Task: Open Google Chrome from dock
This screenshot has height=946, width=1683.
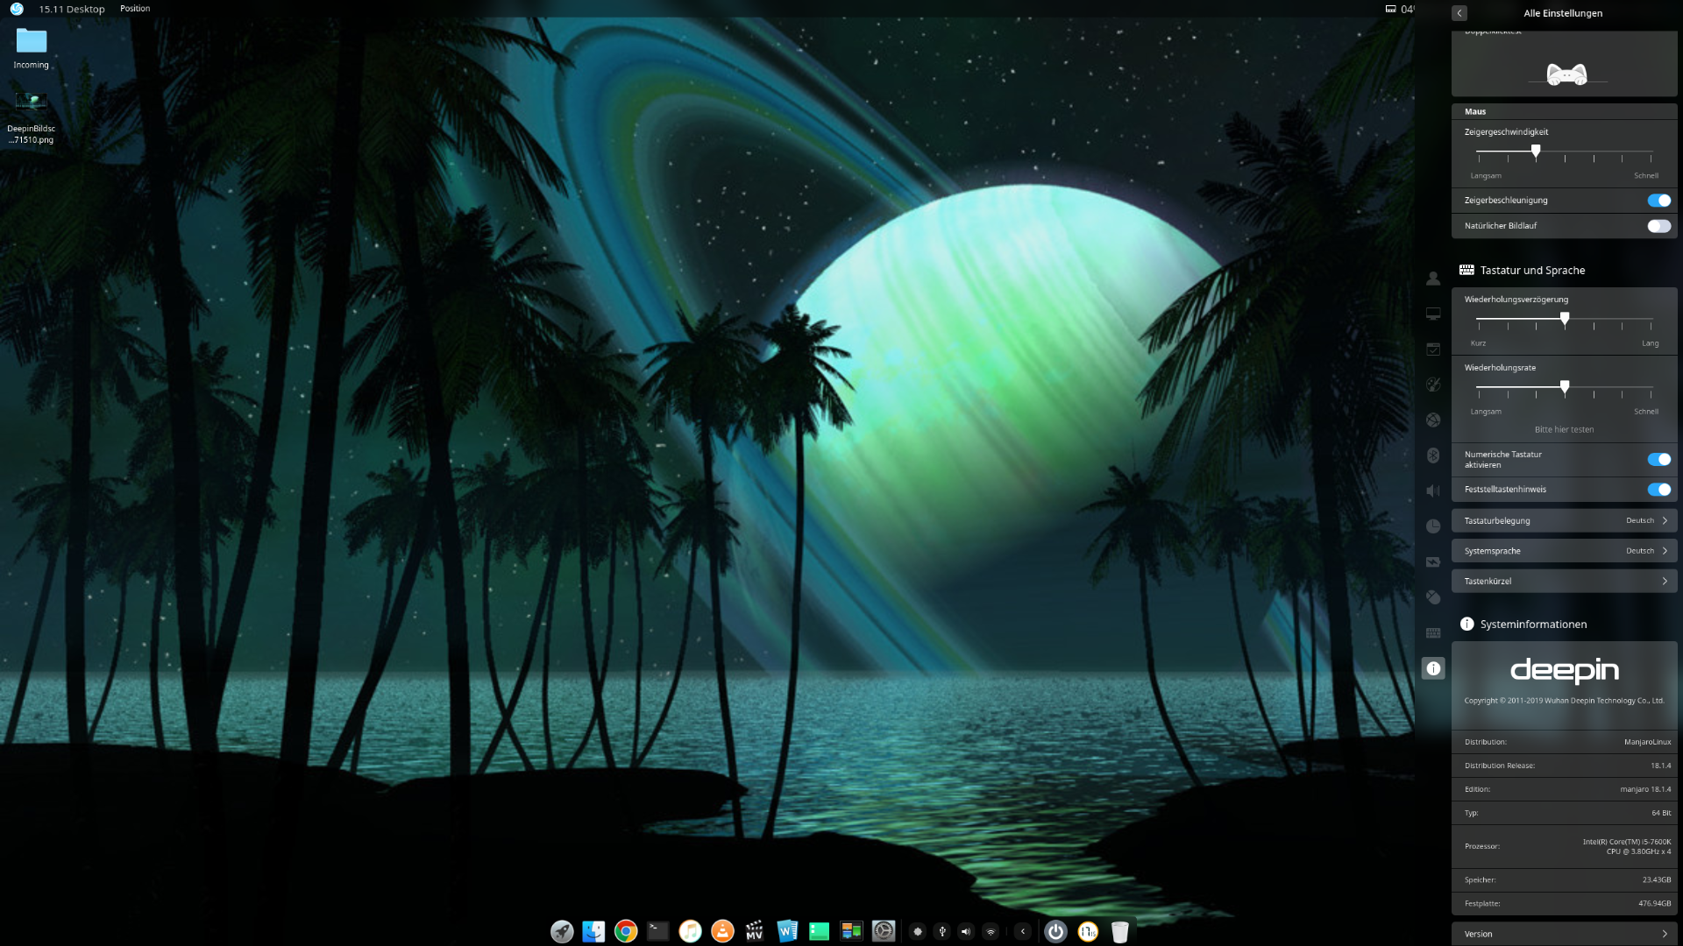Action: click(x=626, y=931)
